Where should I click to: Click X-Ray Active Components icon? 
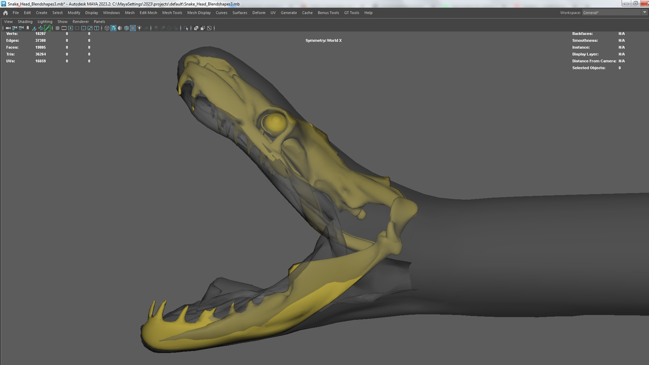203,28
